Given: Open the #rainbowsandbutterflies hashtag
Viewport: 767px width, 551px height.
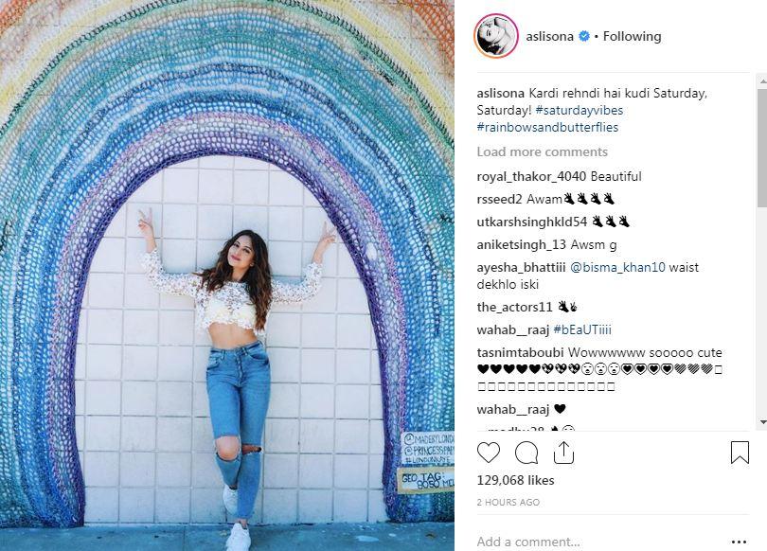Looking at the screenshot, I should click(547, 127).
